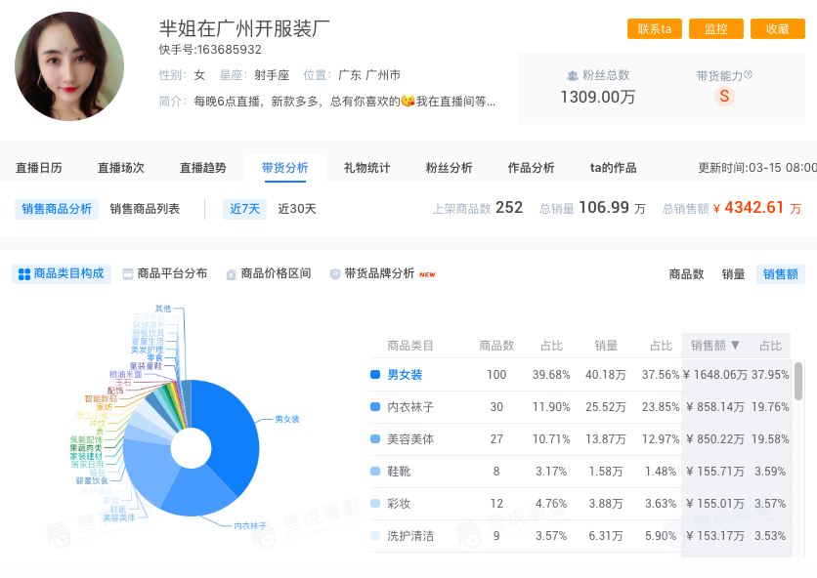Open 带货品牌分析 sub-tab
Viewport: 817px width, 578px height.
tap(383, 274)
